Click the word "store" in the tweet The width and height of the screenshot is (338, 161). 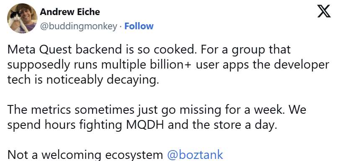[x=225, y=125]
